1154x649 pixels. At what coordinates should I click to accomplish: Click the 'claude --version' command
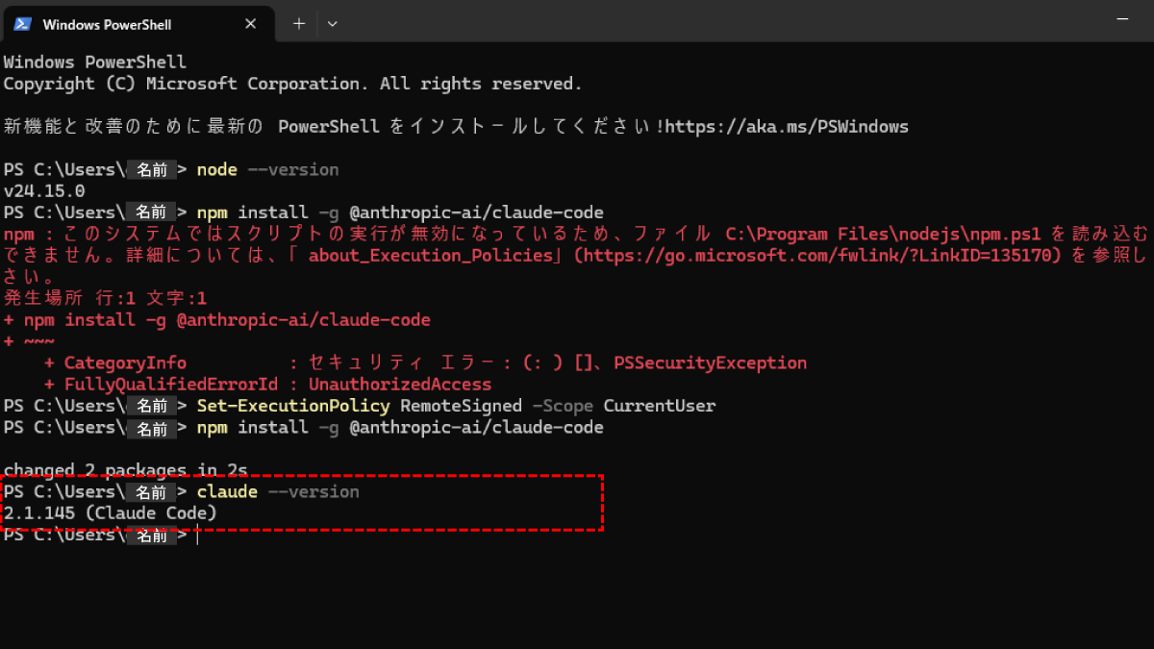278,491
